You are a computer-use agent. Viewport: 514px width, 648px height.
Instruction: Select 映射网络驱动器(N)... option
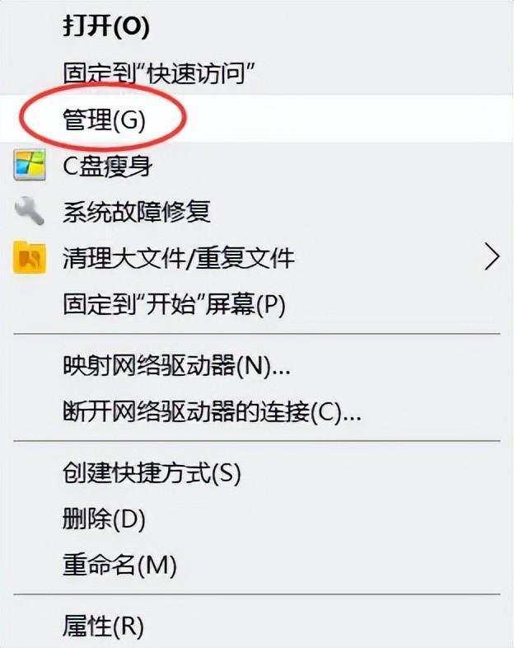pos(257,365)
